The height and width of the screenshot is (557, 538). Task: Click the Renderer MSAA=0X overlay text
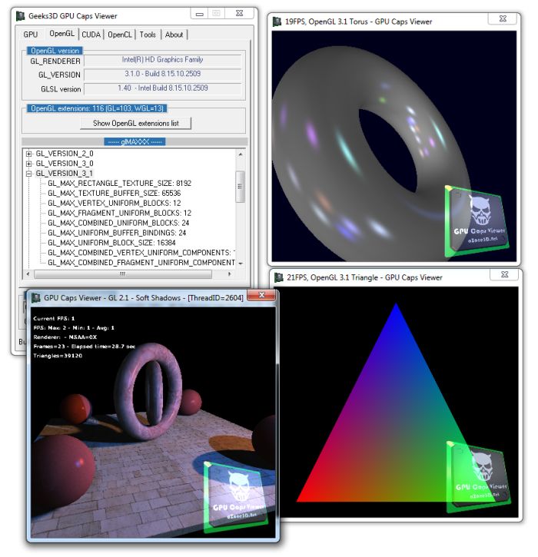(x=65, y=337)
